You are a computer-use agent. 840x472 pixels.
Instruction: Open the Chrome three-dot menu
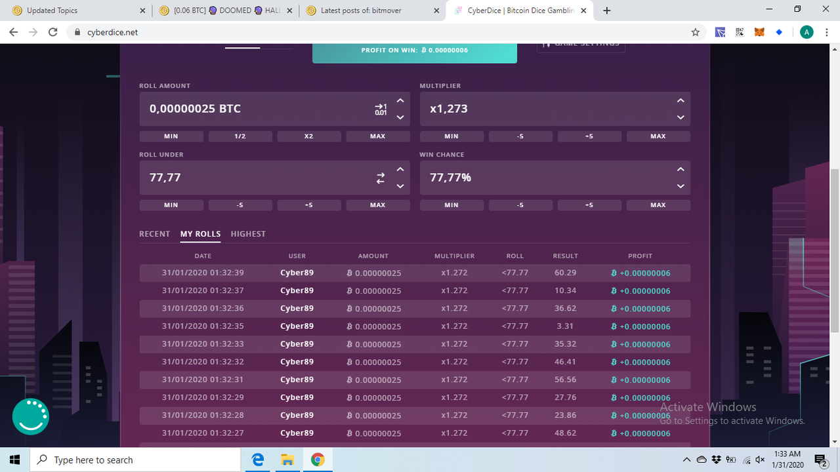pyautogui.click(x=827, y=32)
